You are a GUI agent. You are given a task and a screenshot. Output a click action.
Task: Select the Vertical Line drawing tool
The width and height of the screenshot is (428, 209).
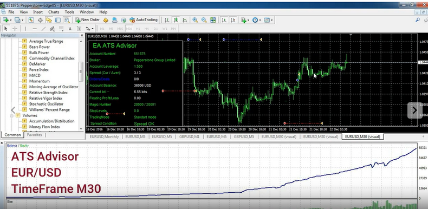pyautogui.click(x=25, y=28)
